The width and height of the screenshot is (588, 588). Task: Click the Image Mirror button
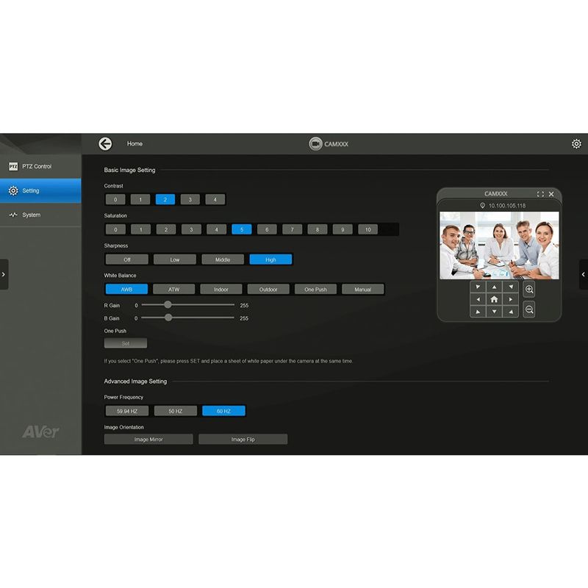(148, 440)
